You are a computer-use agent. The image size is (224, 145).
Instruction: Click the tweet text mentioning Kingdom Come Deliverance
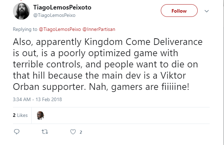[108, 64]
